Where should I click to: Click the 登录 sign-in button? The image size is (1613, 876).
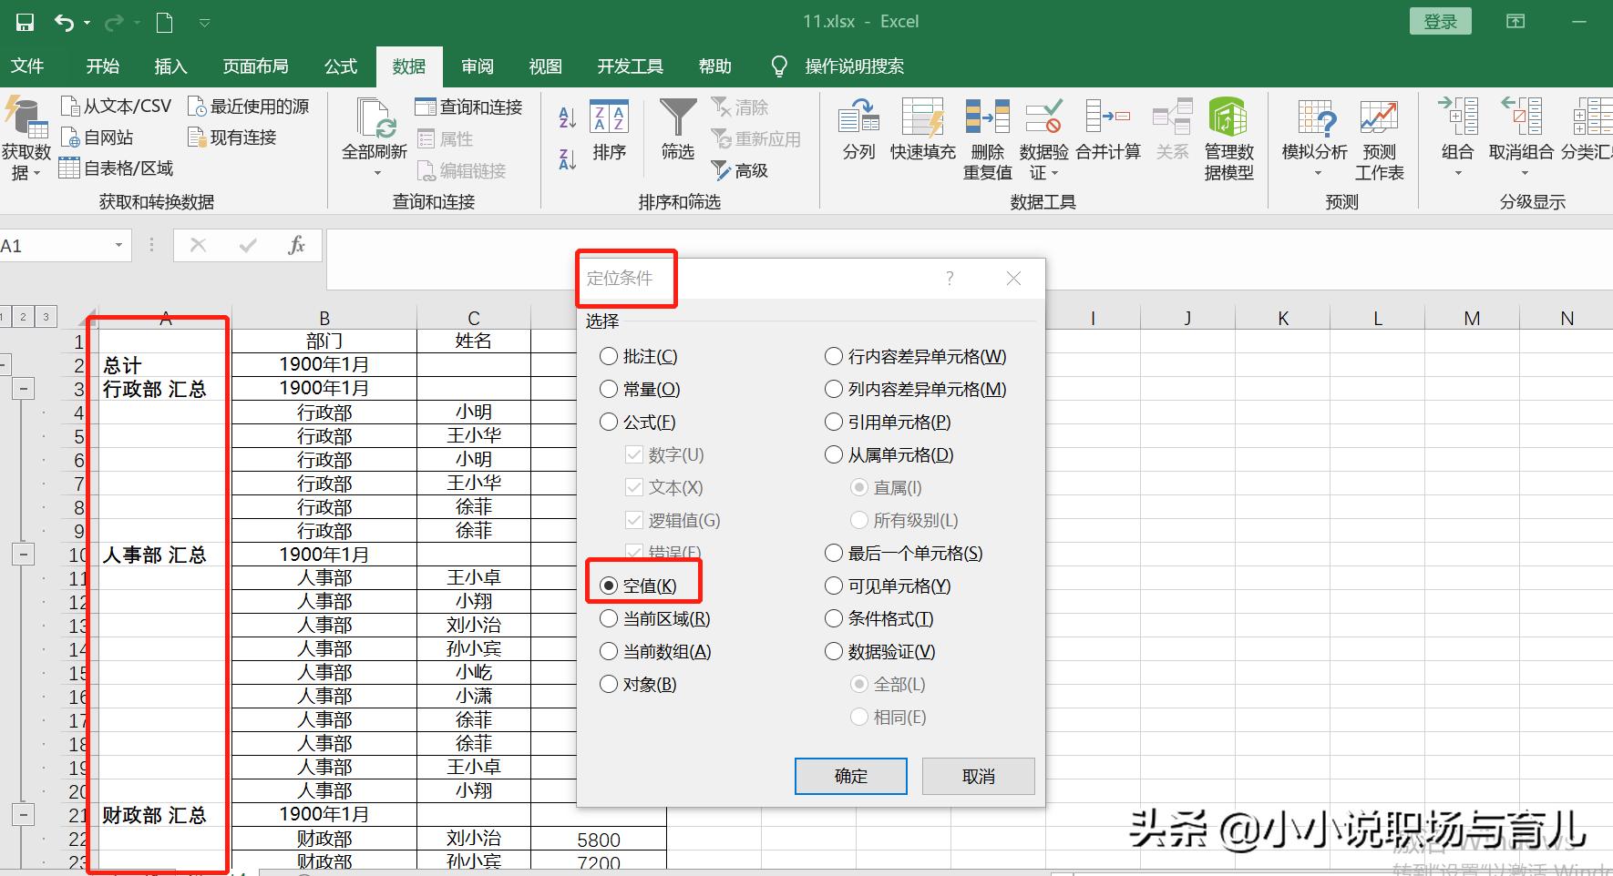[x=1440, y=20]
